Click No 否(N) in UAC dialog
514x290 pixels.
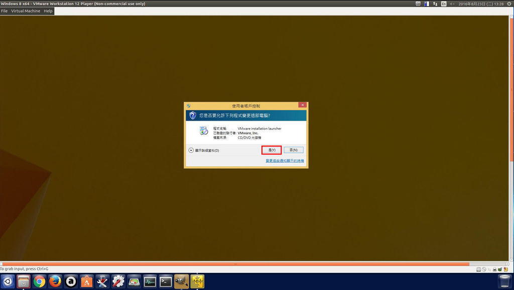(293, 150)
